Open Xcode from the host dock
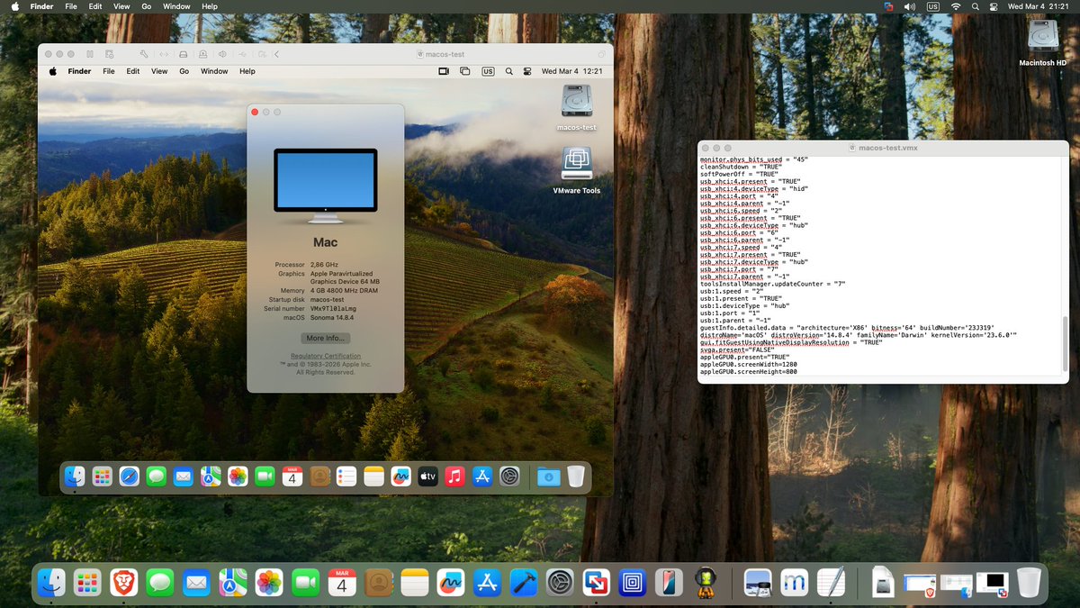This screenshot has height=608, width=1080. tap(524, 583)
